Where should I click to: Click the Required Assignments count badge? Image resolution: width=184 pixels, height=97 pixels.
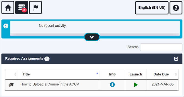(47, 59)
